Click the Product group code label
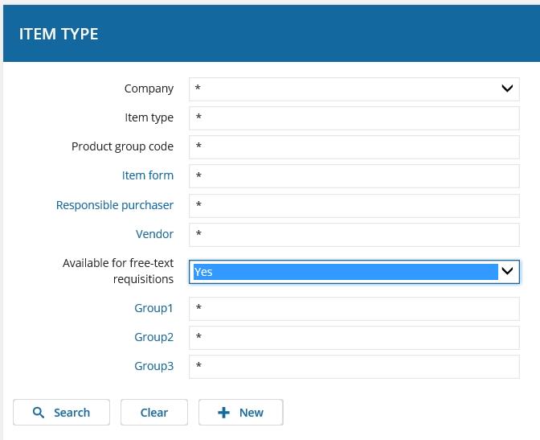The height and width of the screenshot is (440, 540). click(x=122, y=146)
